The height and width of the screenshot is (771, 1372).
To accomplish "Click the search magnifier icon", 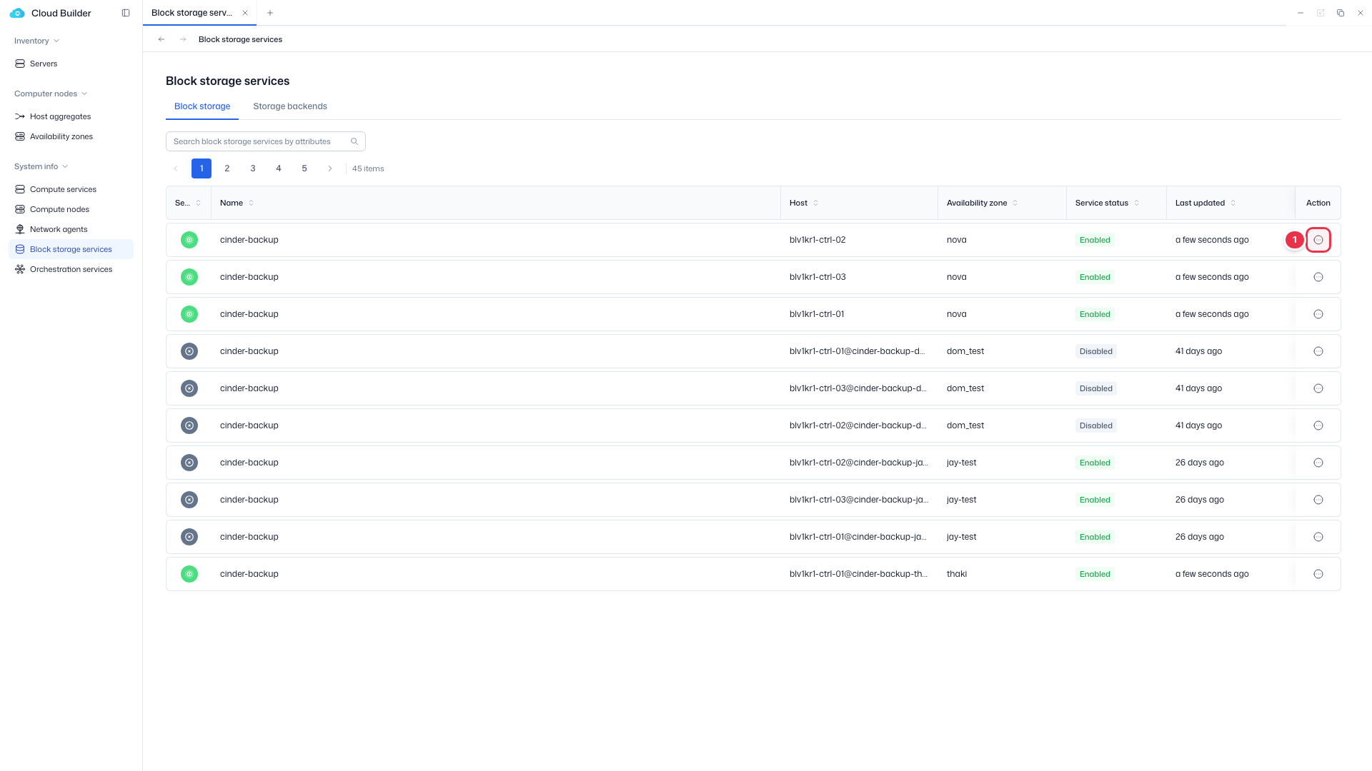I will (x=354, y=141).
